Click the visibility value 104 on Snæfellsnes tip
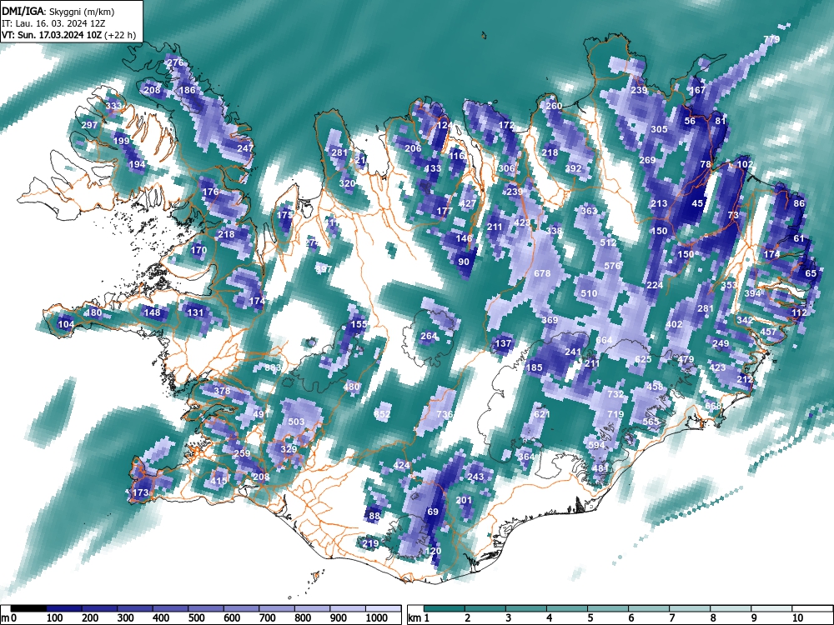This screenshot has width=834, height=625. click(66, 324)
